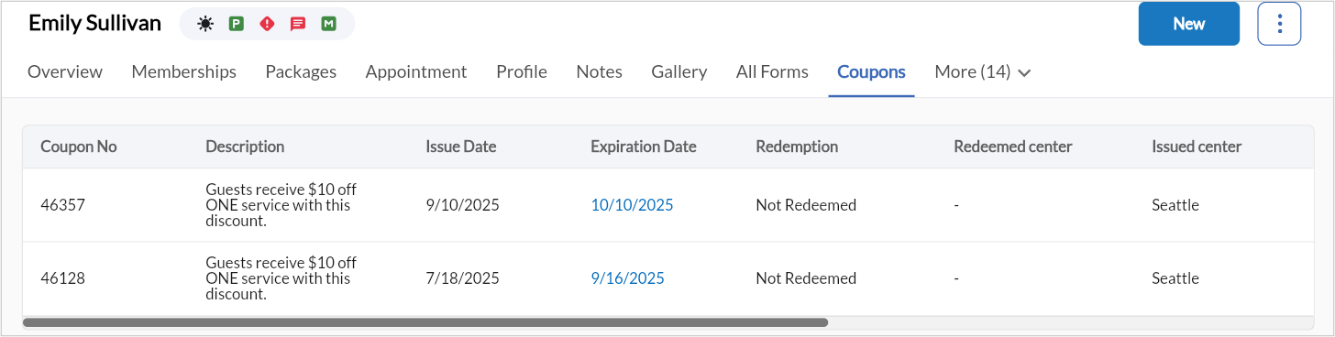Select the All Forms tab

click(x=772, y=71)
